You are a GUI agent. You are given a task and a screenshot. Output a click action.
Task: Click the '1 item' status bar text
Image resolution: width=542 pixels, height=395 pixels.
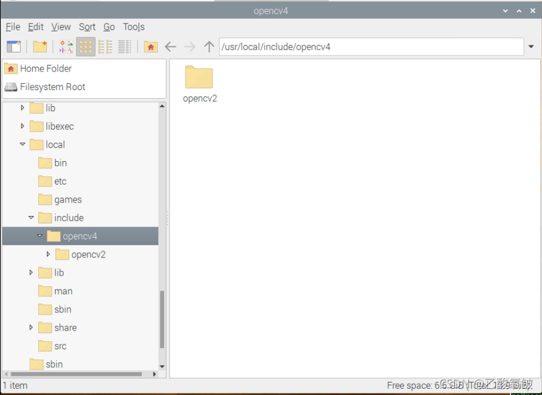pos(15,385)
